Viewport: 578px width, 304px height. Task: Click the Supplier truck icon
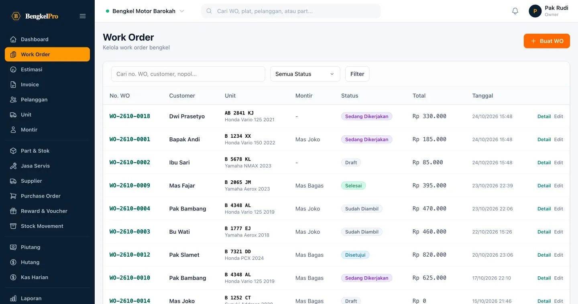tap(13, 181)
